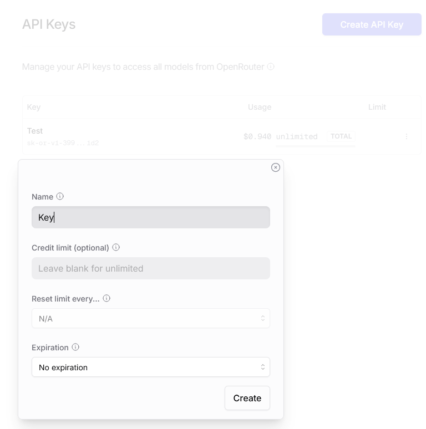Click the Usage column header
The height and width of the screenshot is (429, 426).
260,107
